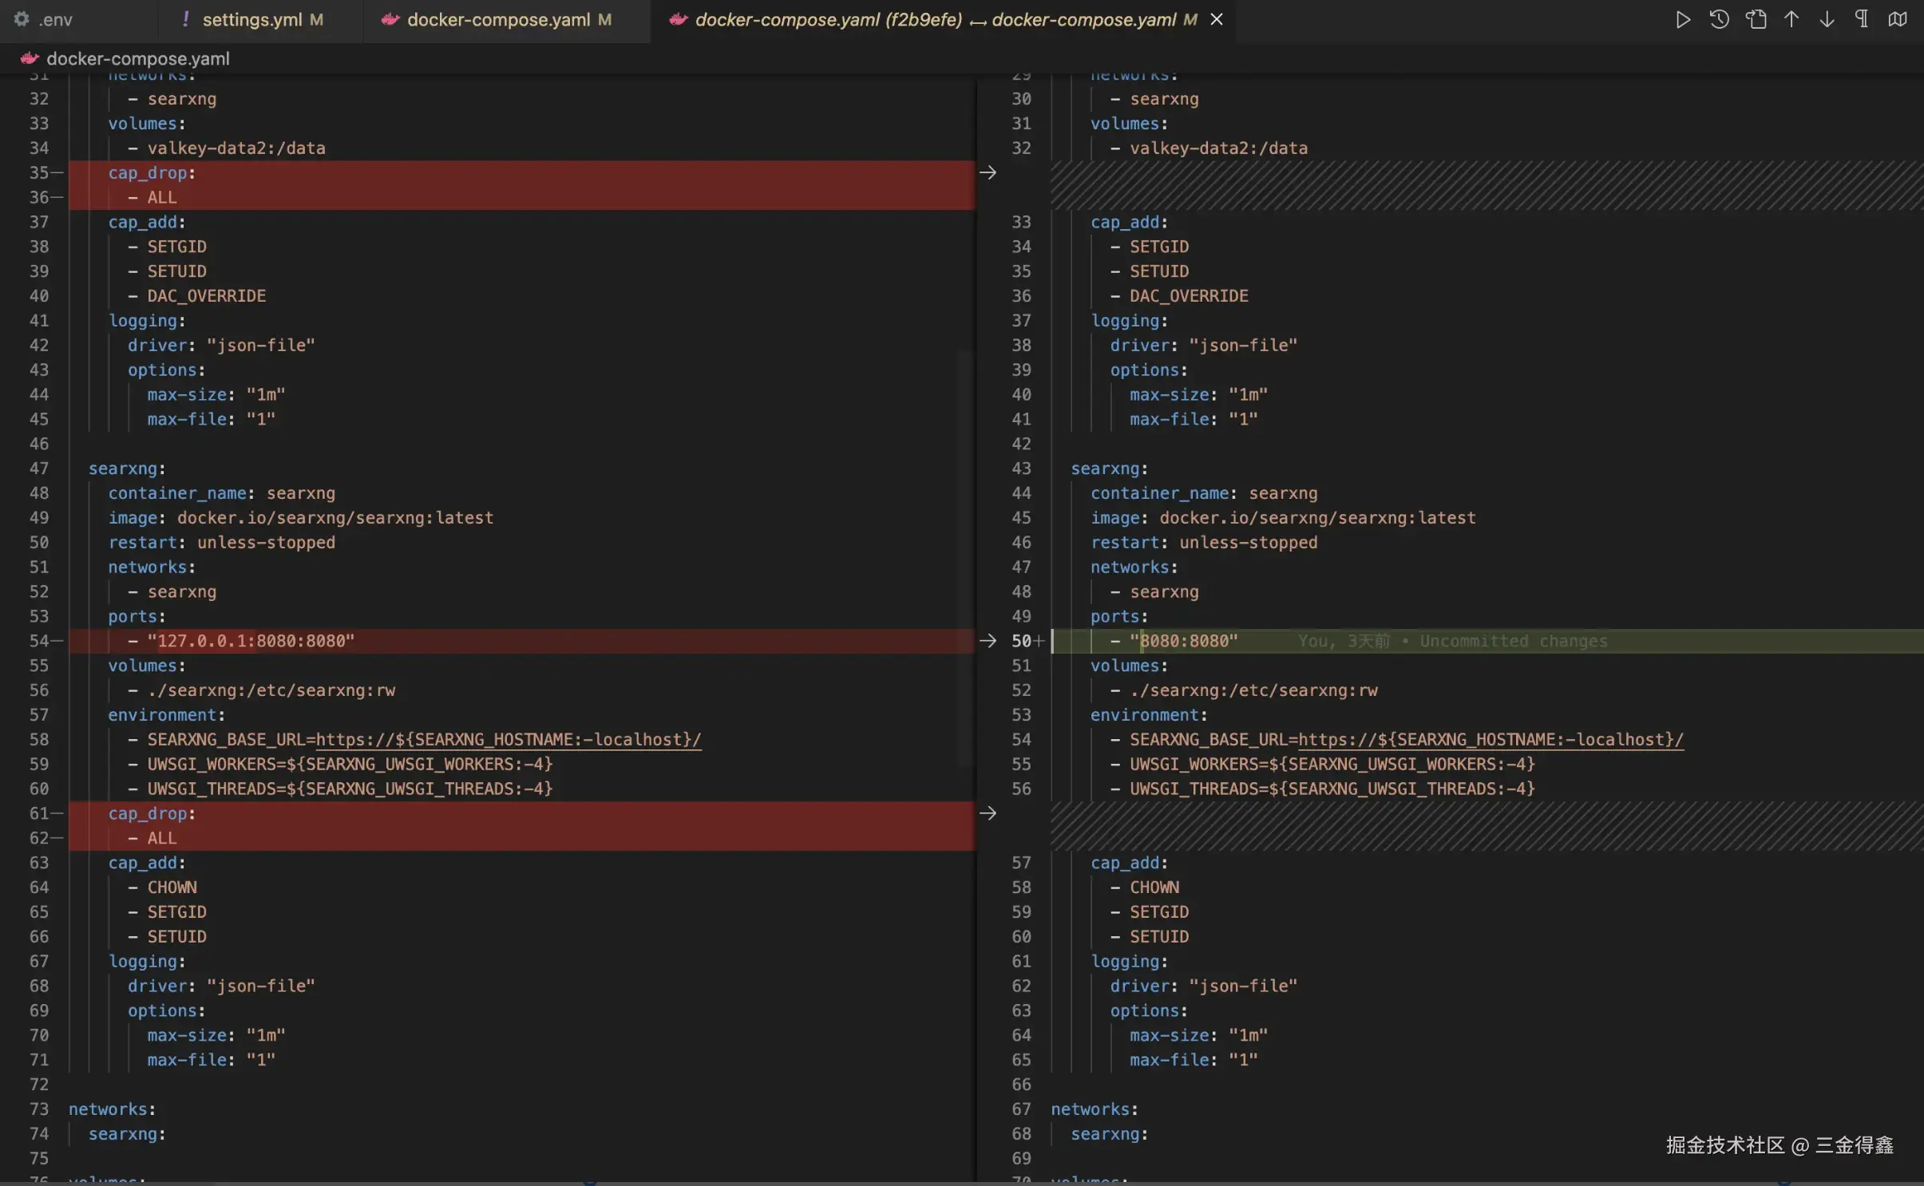The height and width of the screenshot is (1186, 1924).
Task: Open file history timeline icon
Action: point(1719,20)
